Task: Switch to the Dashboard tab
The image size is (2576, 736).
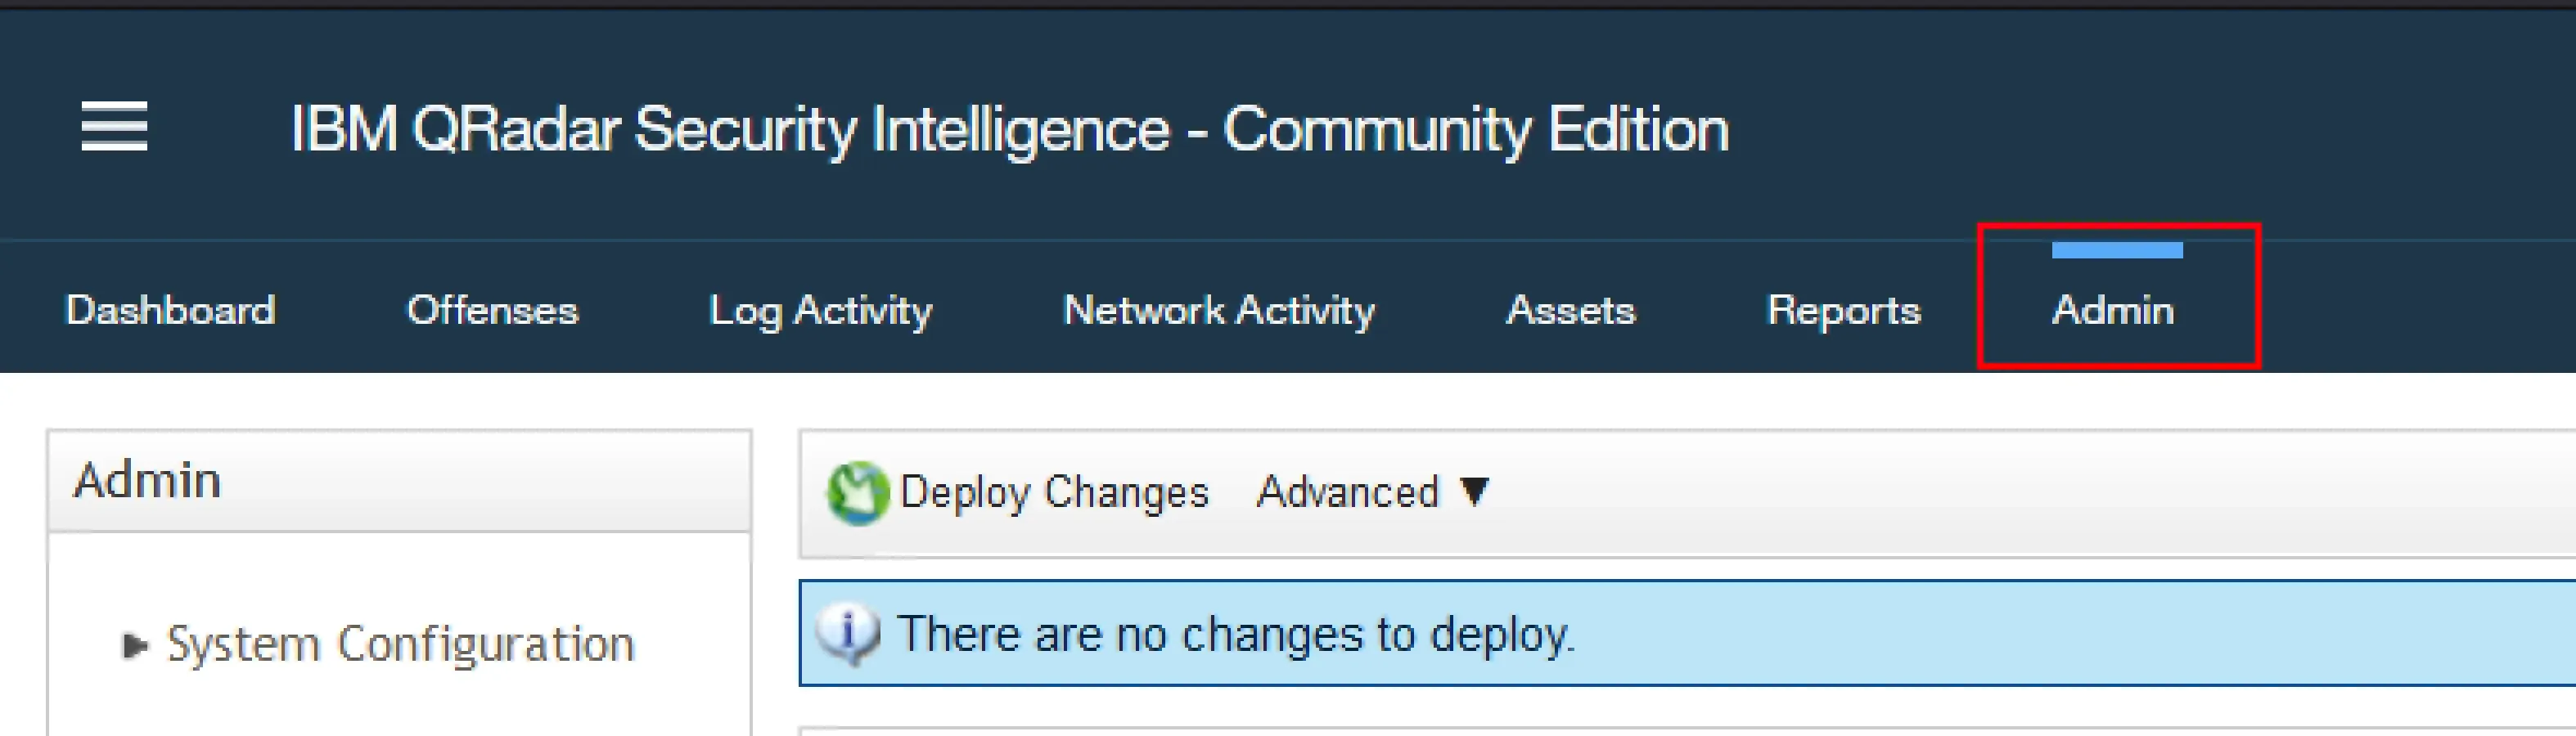Action: click(171, 310)
